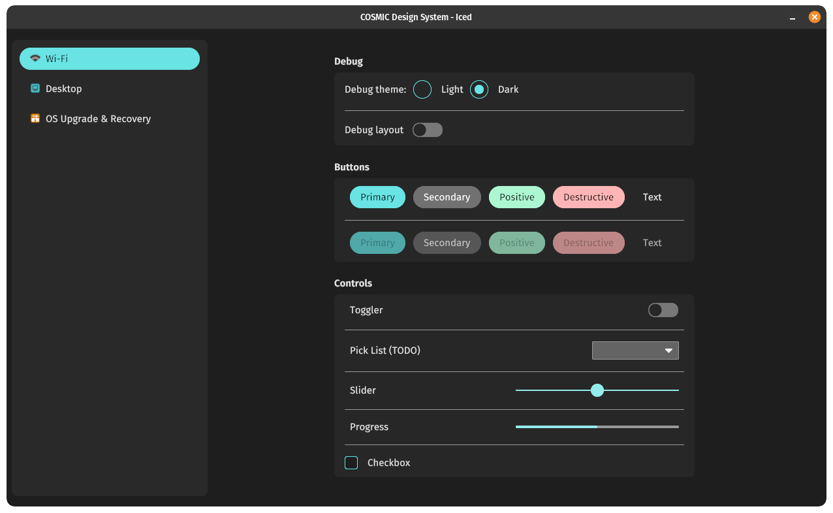Image resolution: width=833 pixels, height=513 pixels.
Task: Click the dimmed Text button
Action: pos(652,243)
